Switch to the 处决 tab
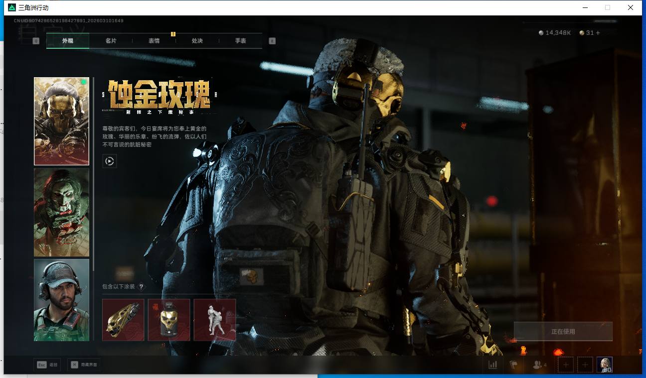The width and height of the screenshot is (646, 378). coord(197,41)
